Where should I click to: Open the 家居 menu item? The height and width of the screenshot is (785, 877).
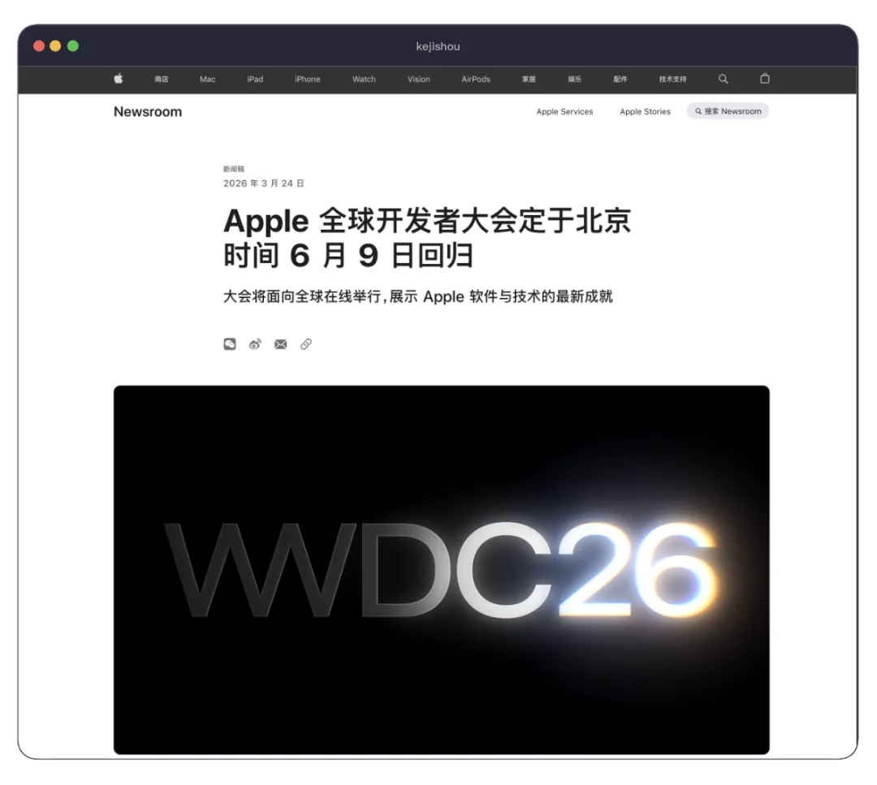click(529, 80)
